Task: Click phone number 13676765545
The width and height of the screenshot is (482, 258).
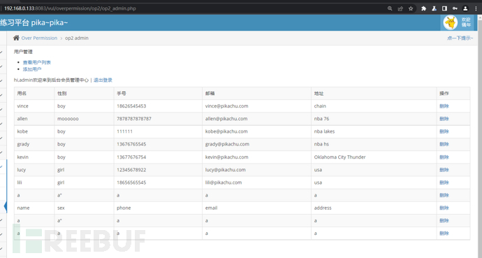Action: (x=131, y=144)
